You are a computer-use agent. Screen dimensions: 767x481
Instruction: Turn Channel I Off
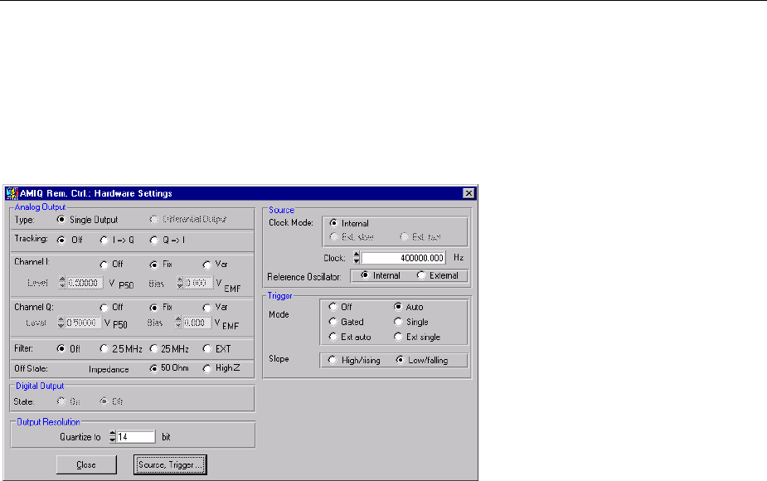tap(104, 265)
